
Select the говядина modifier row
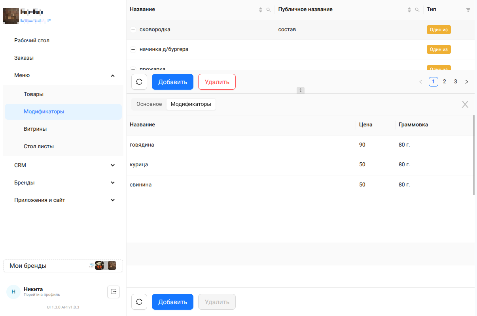point(237,145)
